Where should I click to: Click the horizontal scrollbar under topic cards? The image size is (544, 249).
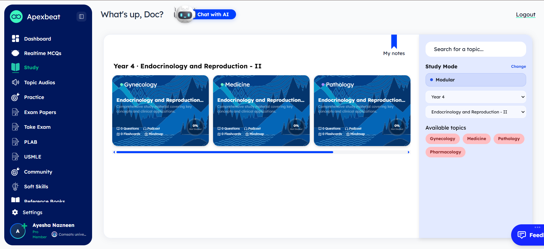(225, 152)
